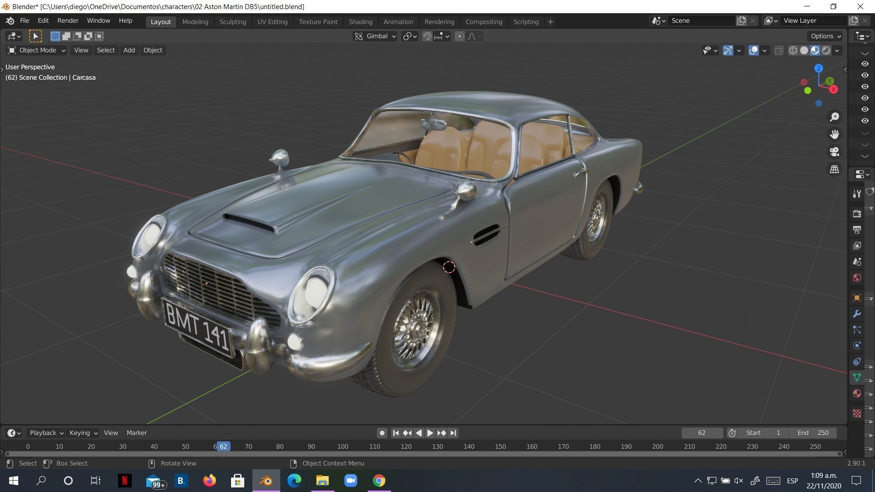
Task: Toggle viewport overlays display
Action: (x=753, y=51)
